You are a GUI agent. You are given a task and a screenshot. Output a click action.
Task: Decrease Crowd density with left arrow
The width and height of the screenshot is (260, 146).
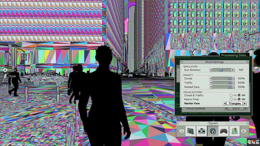[x=211, y=78]
